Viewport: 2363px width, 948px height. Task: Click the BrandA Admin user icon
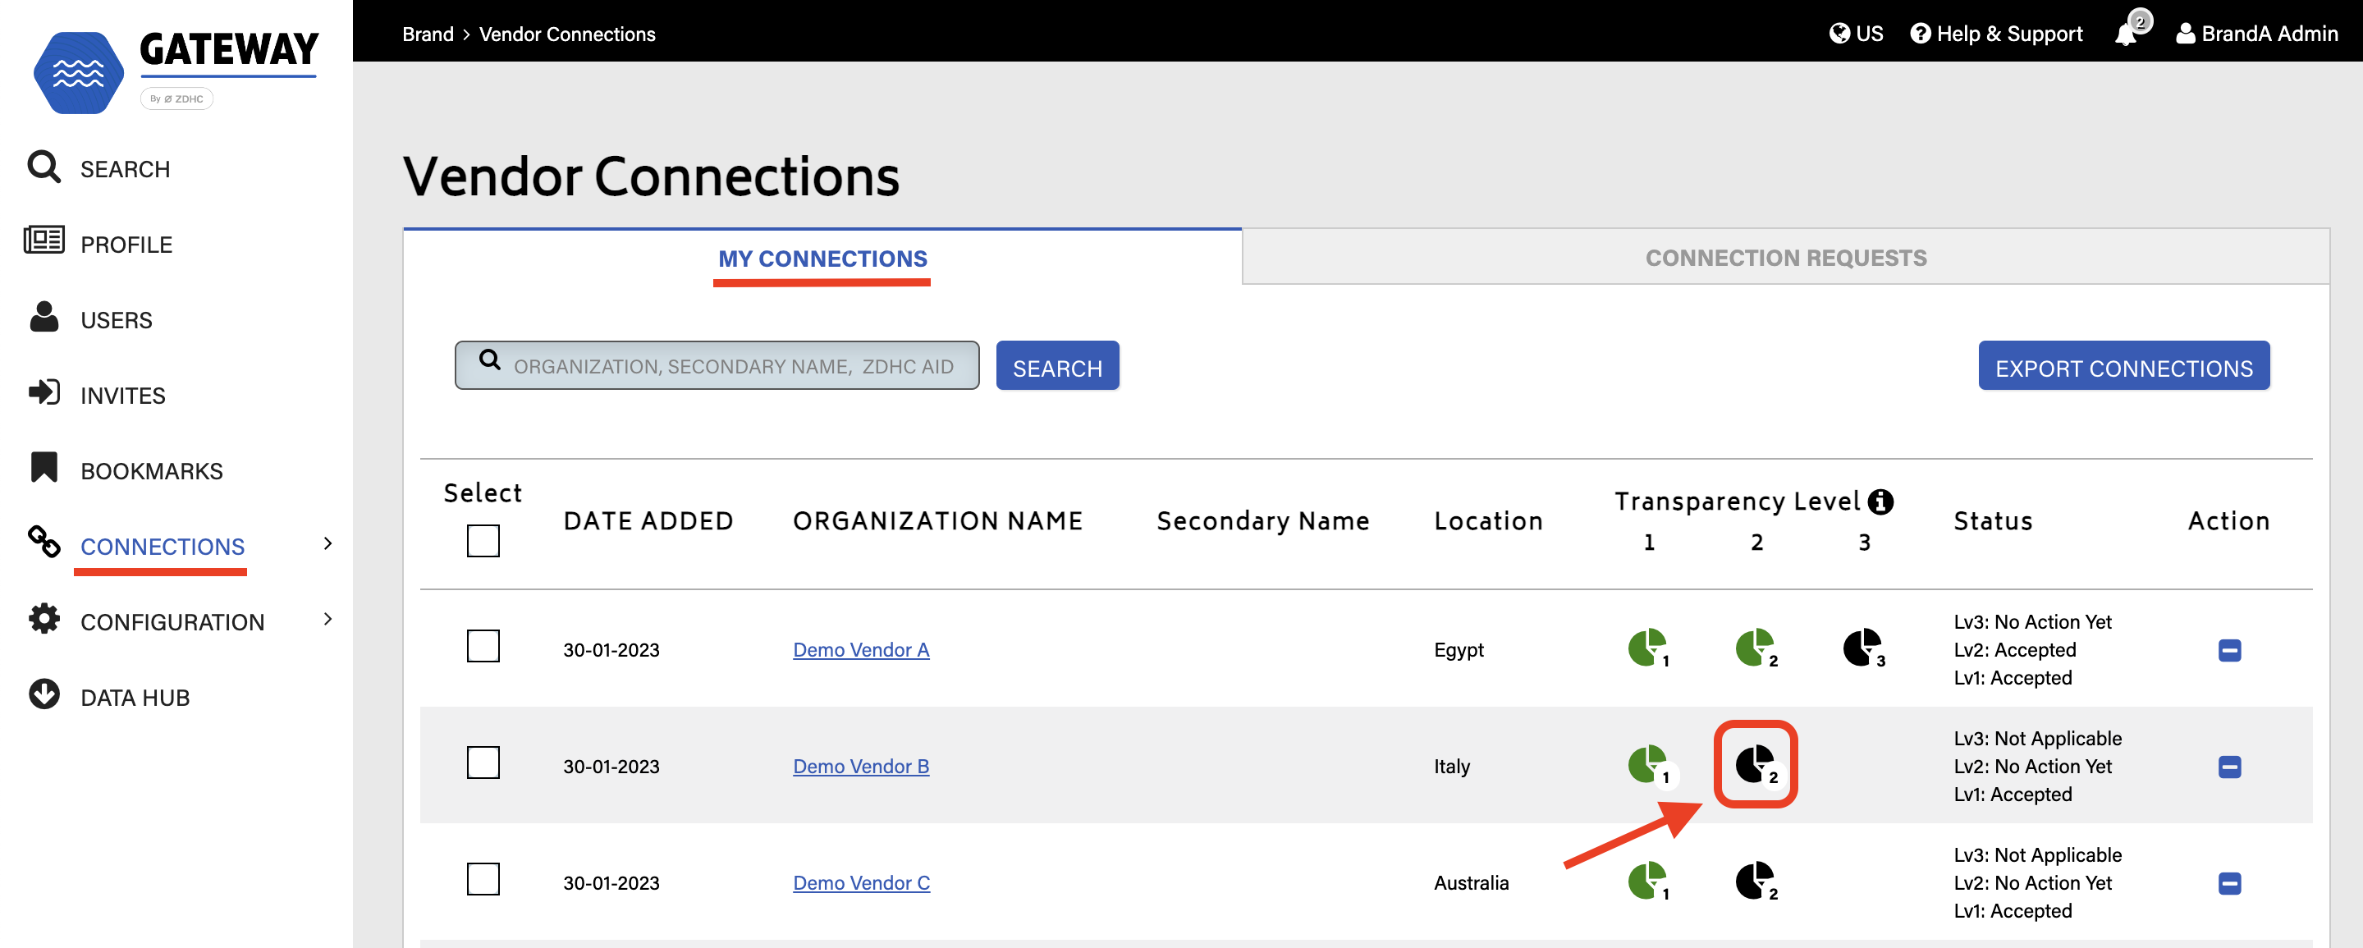point(2185,34)
